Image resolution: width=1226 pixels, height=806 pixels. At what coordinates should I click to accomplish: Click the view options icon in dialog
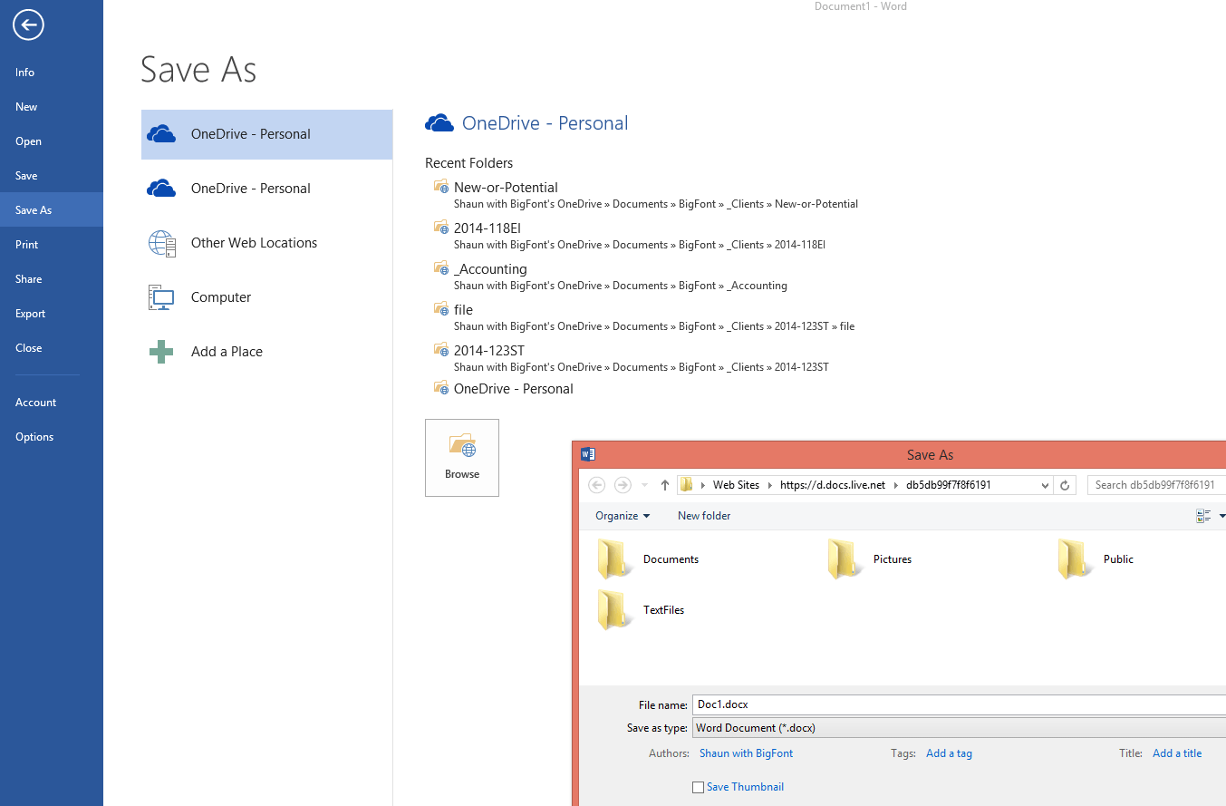coord(1203,516)
